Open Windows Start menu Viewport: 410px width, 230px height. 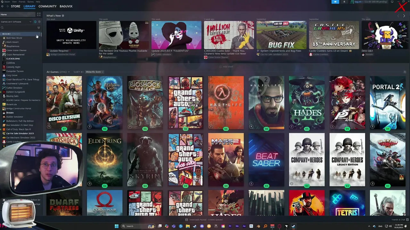(117, 226)
